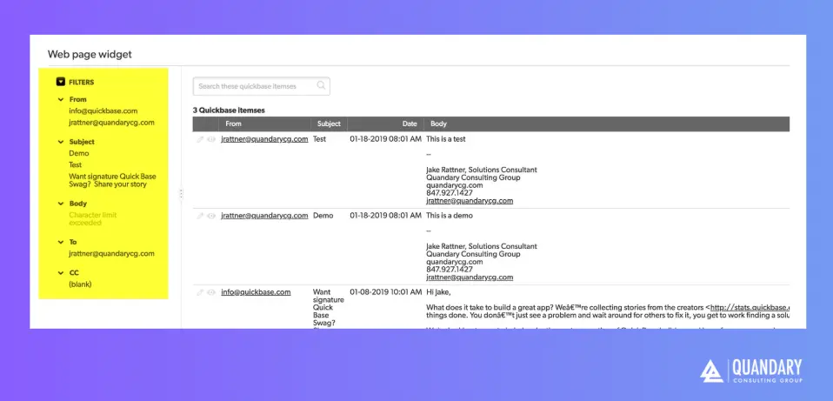This screenshot has width=833, height=401.
Task: Collapse the FILTERS panel arrow icon
Action: pyautogui.click(x=61, y=82)
